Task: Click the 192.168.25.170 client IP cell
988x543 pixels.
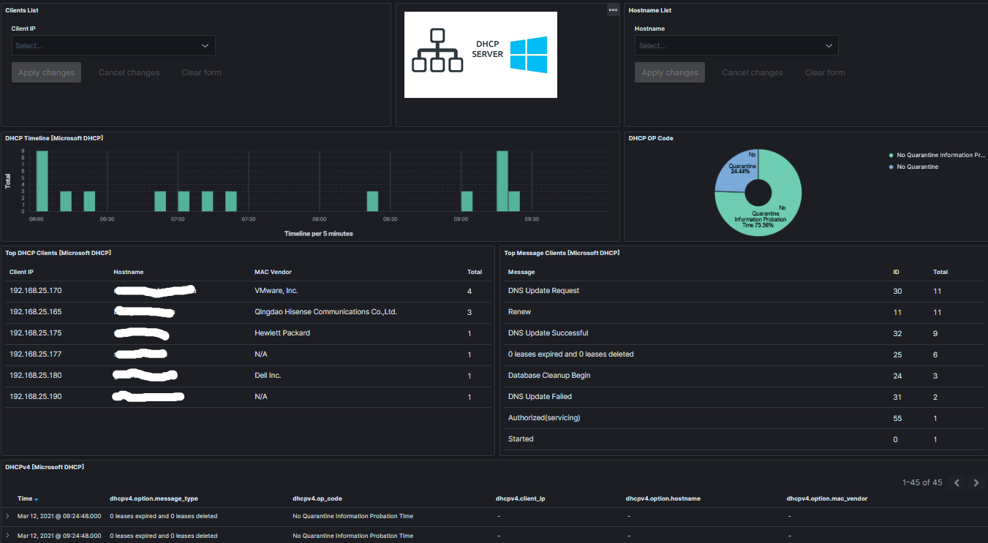Action: point(36,291)
